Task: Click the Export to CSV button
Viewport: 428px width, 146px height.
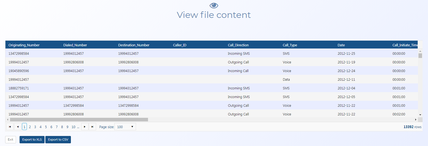Action: pyautogui.click(x=58, y=139)
